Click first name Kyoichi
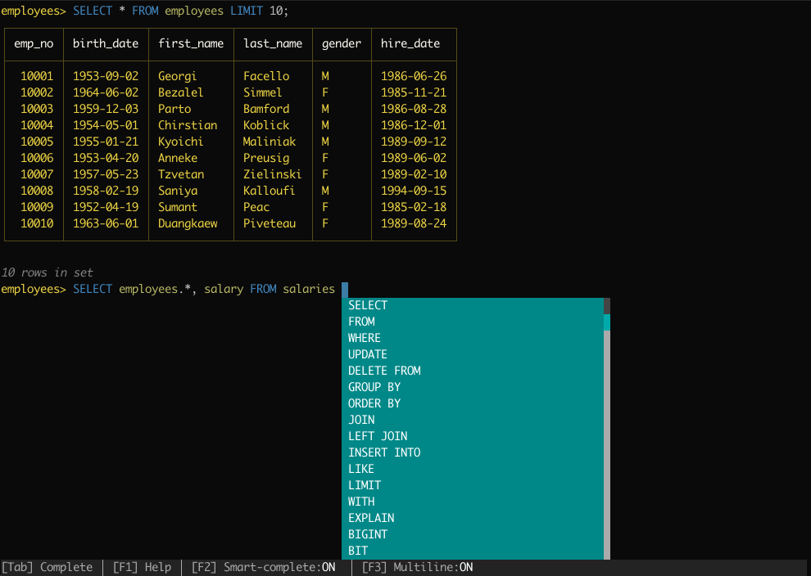This screenshot has width=811, height=576. pyautogui.click(x=180, y=142)
